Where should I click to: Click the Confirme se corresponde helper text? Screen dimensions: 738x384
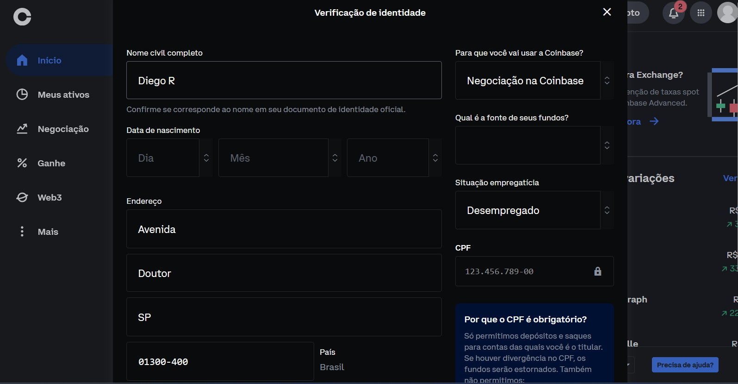tap(266, 109)
